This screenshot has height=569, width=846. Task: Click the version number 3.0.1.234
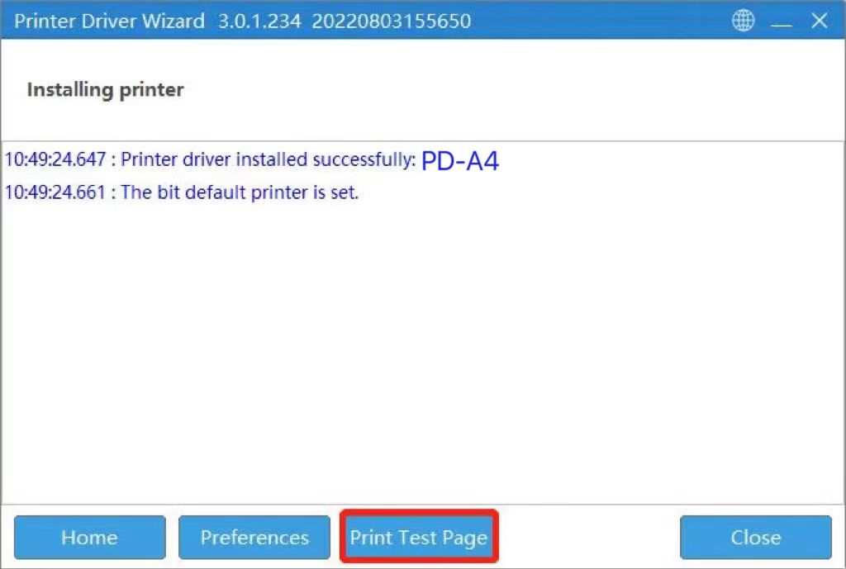point(259,21)
